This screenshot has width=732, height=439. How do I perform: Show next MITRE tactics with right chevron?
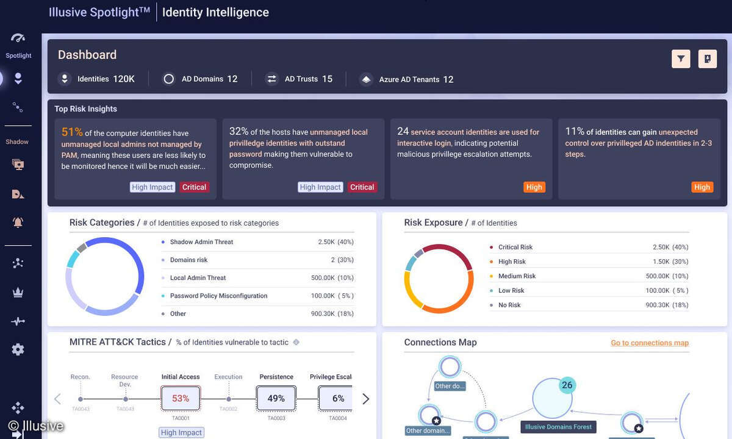pyautogui.click(x=366, y=399)
